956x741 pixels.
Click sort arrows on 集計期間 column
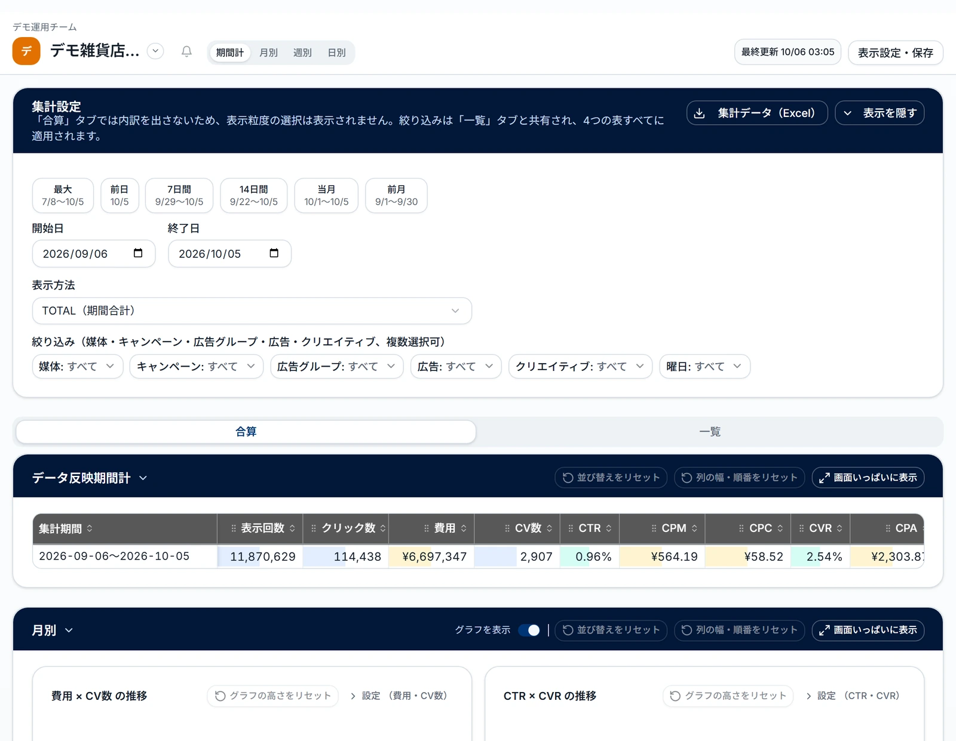tap(90, 528)
